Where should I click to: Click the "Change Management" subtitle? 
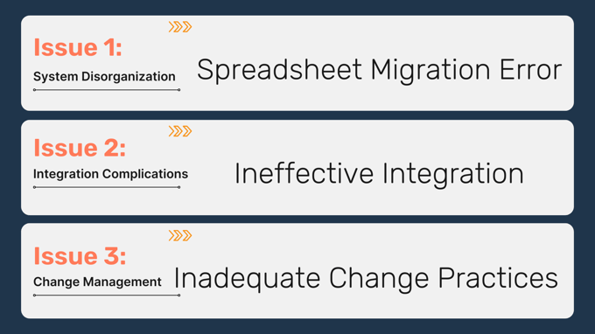tap(97, 282)
